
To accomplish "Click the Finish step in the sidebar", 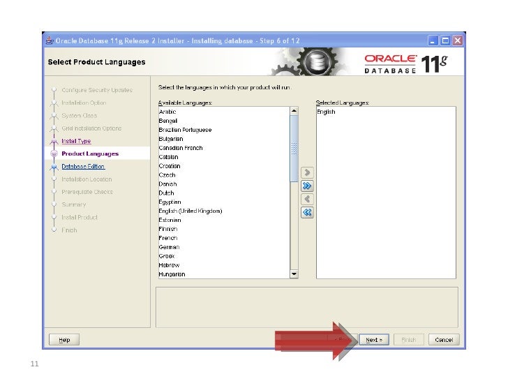I will 69,230.
